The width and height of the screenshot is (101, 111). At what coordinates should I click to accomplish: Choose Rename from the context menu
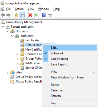pyautogui.click(x=70, y=90)
